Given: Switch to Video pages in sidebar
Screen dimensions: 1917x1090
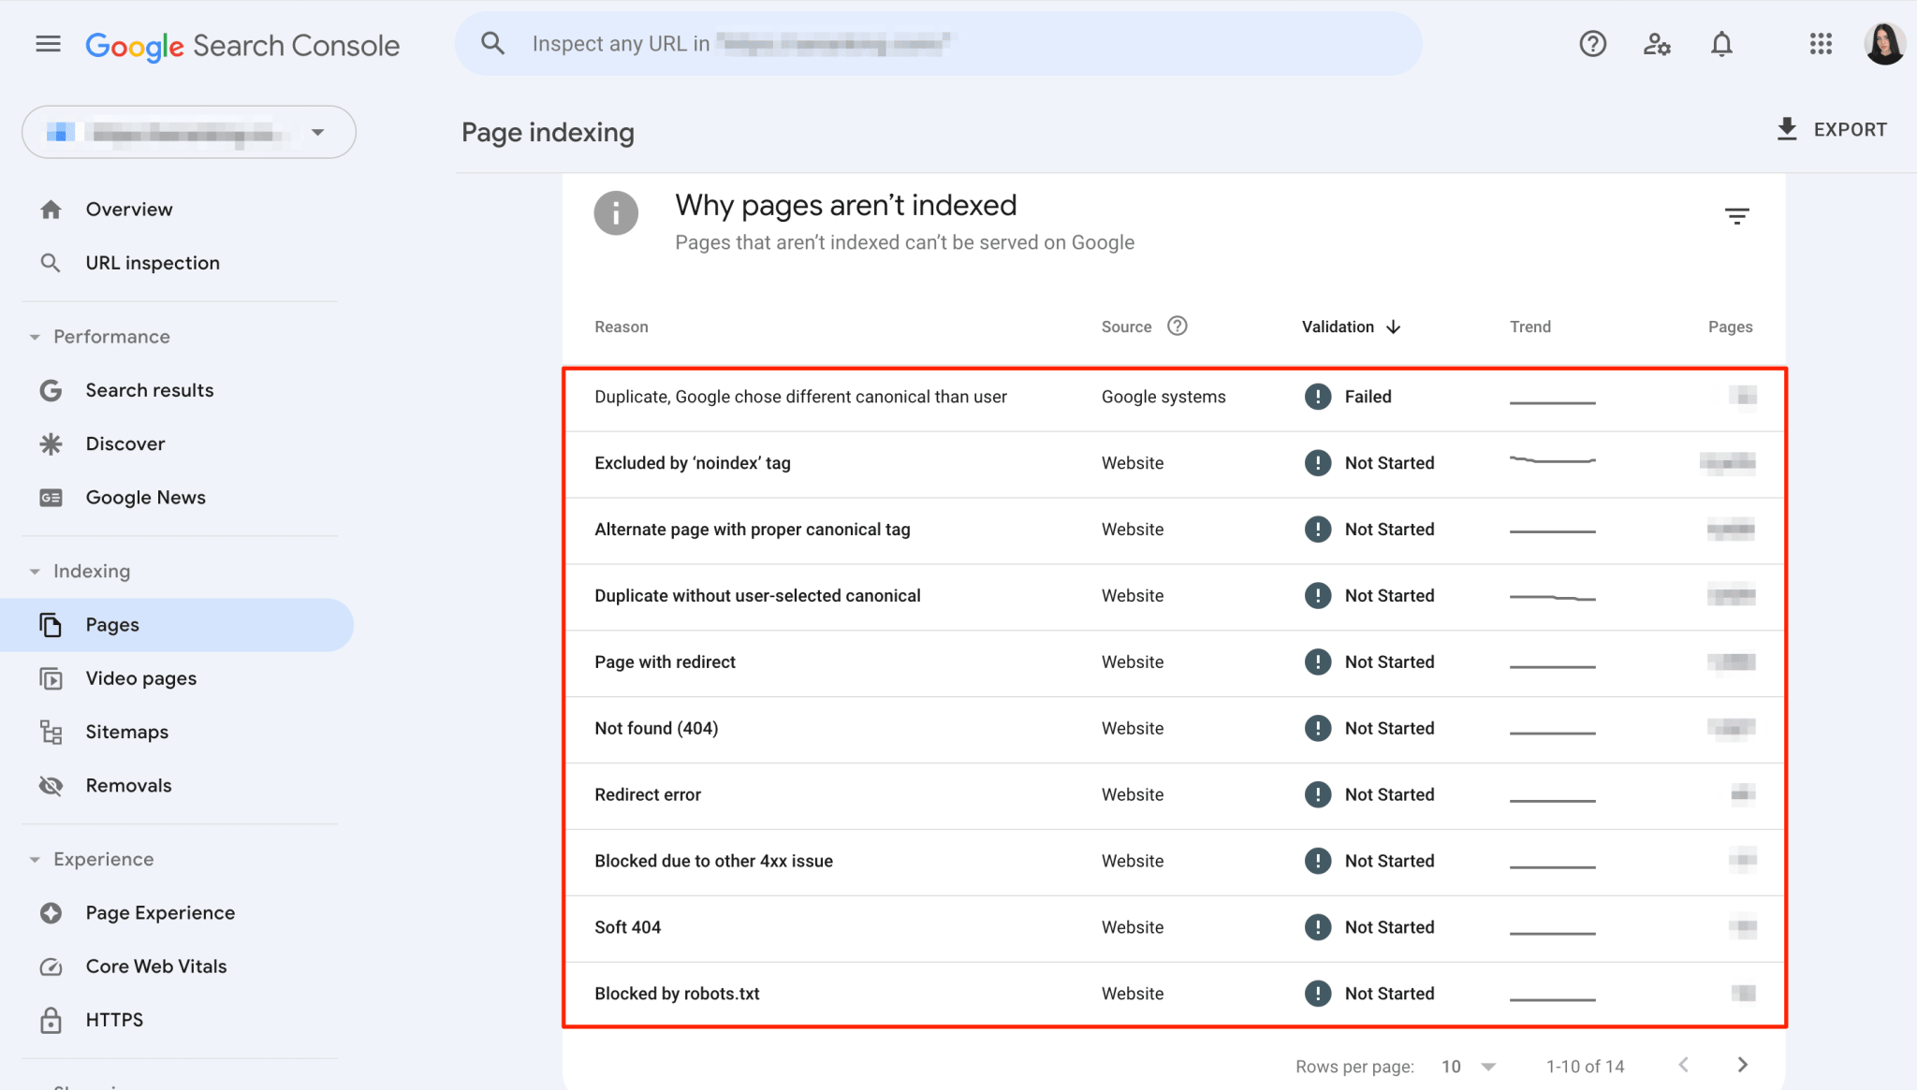Looking at the screenshot, I should (x=140, y=677).
